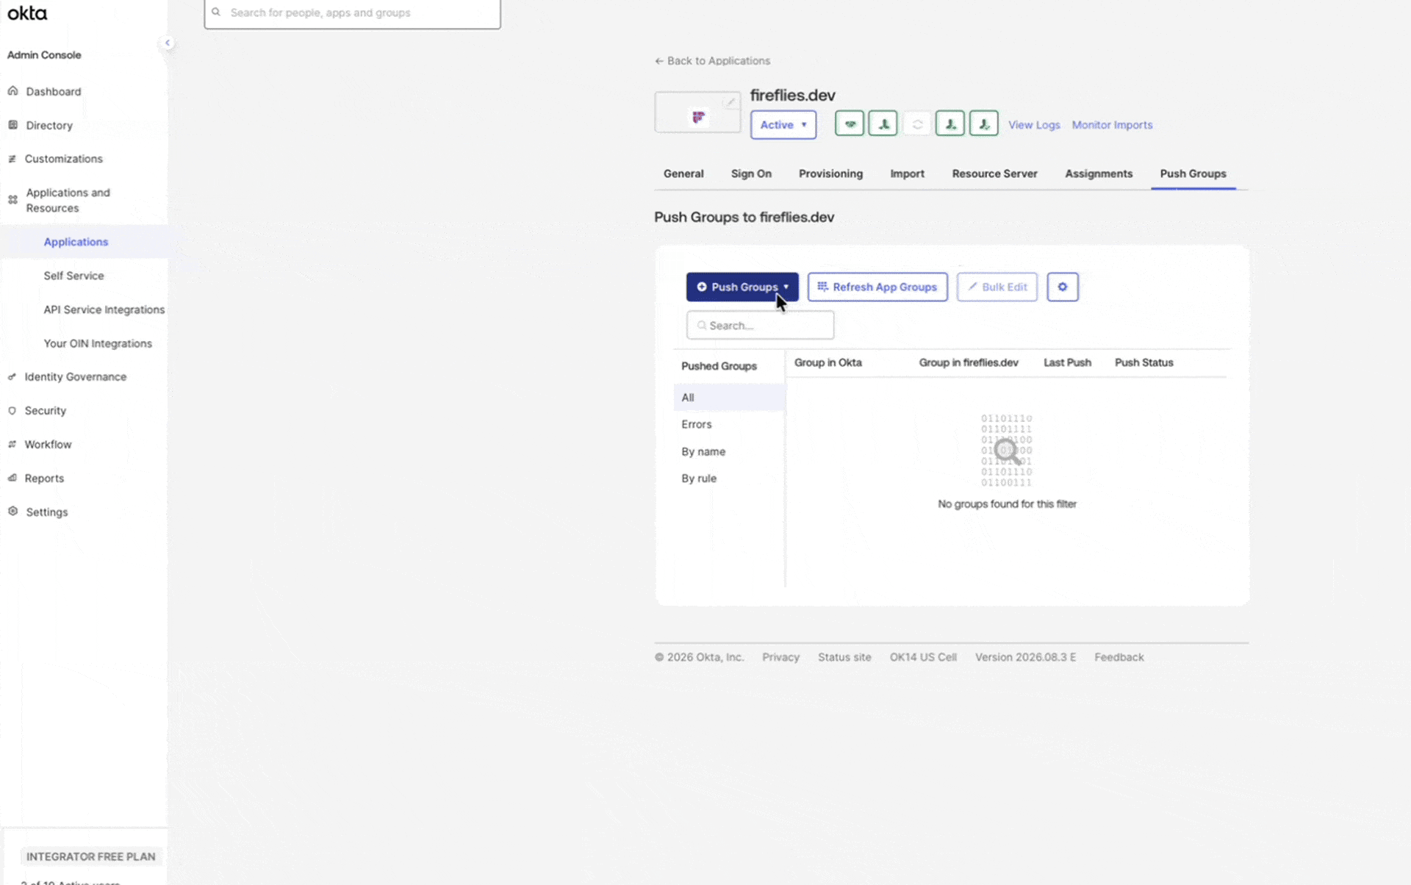Go Back to Applications
The image size is (1411, 885).
(x=712, y=60)
